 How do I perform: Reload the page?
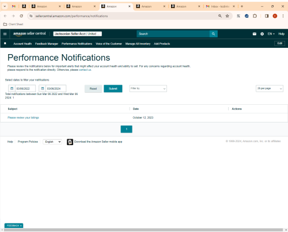[x=21, y=16]
